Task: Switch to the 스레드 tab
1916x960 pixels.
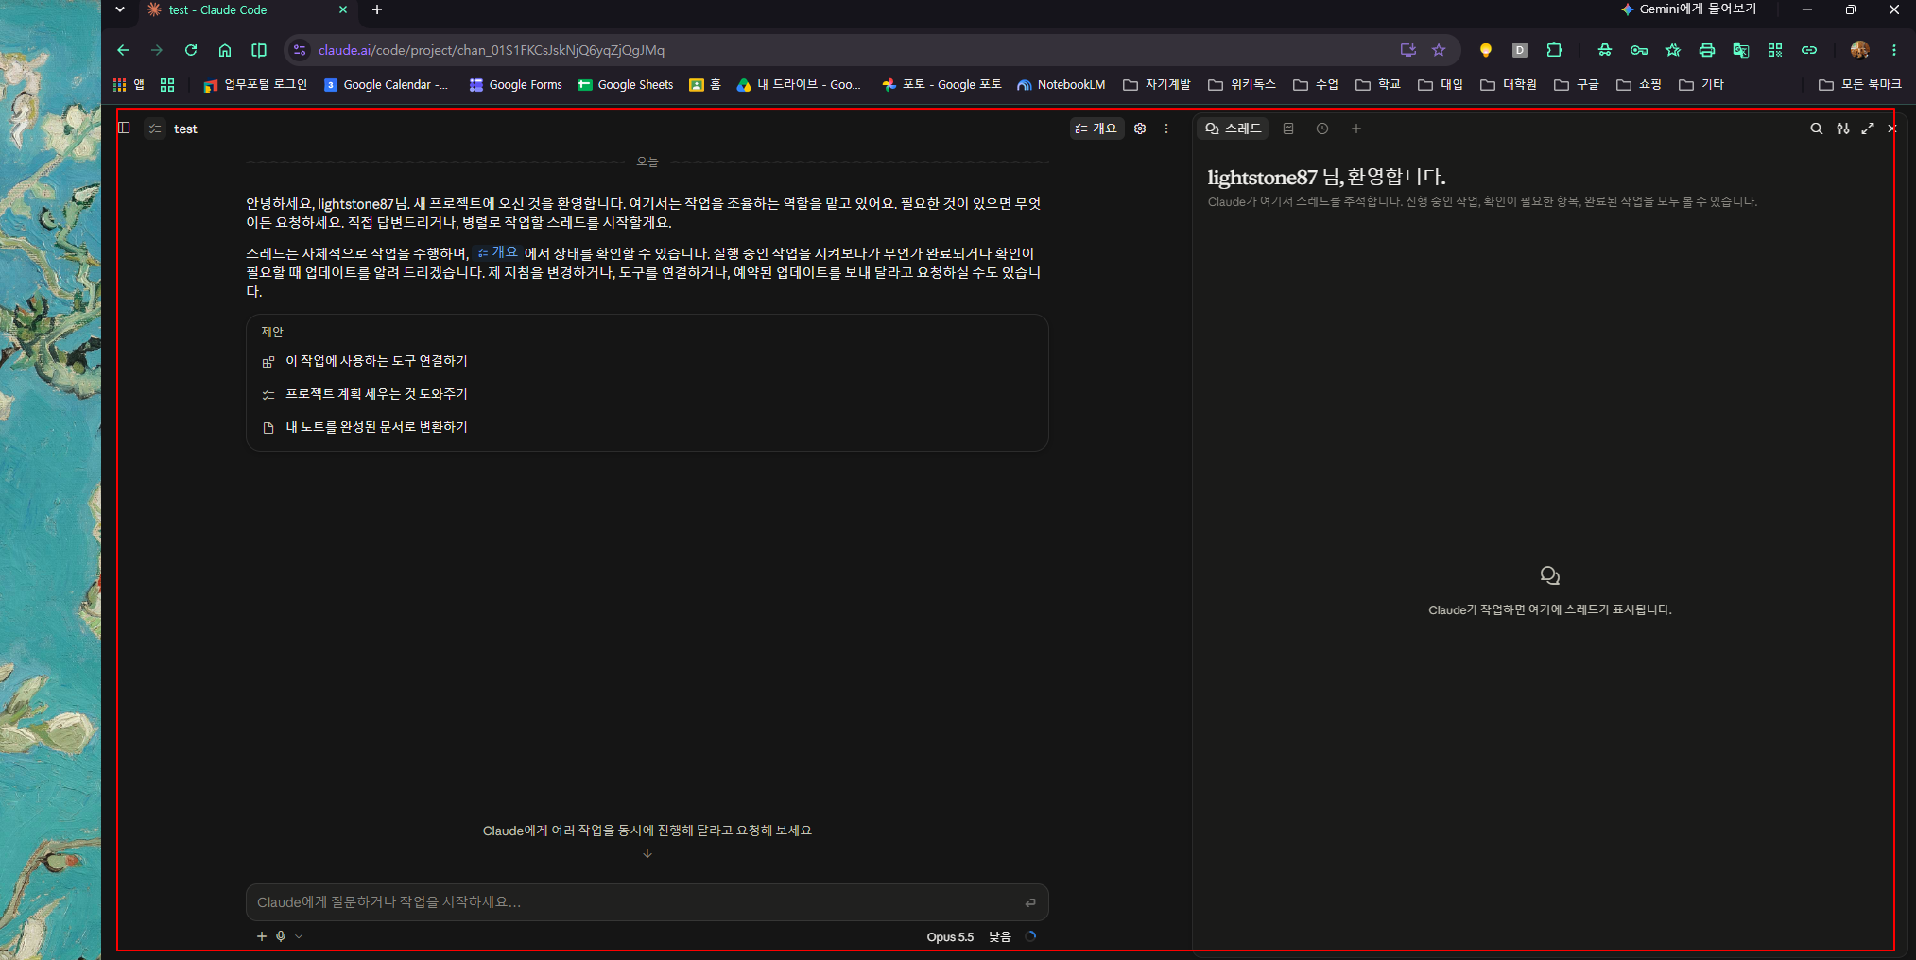Action: coord(1234,129)
